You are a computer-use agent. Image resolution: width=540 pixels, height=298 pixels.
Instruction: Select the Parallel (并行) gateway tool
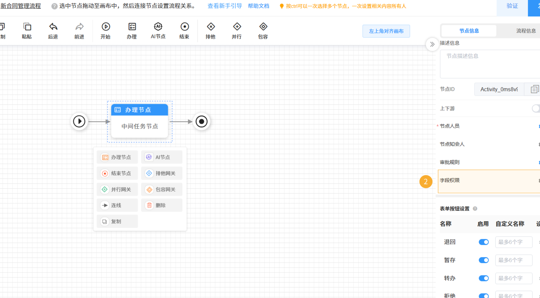(x=237, y=31)
